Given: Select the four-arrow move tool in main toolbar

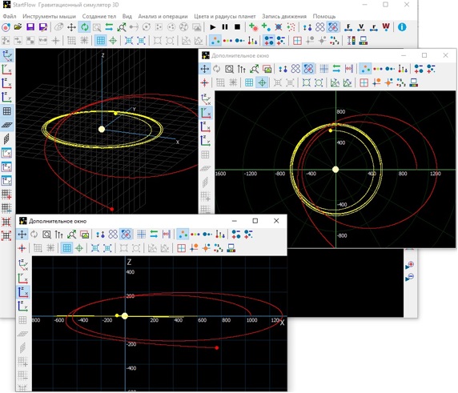Looking at the screenshot, I should pyautogui.click(x=71, y=27).
